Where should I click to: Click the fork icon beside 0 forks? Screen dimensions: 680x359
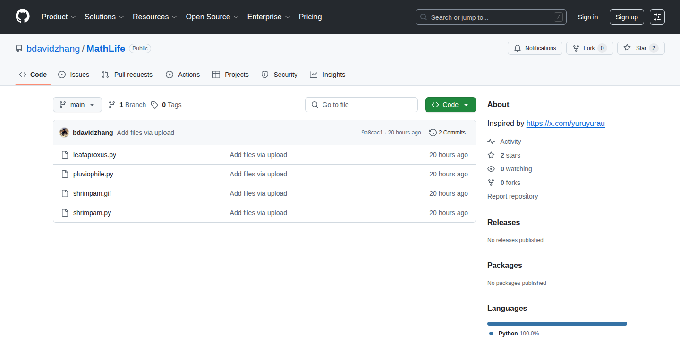point(491,183)
